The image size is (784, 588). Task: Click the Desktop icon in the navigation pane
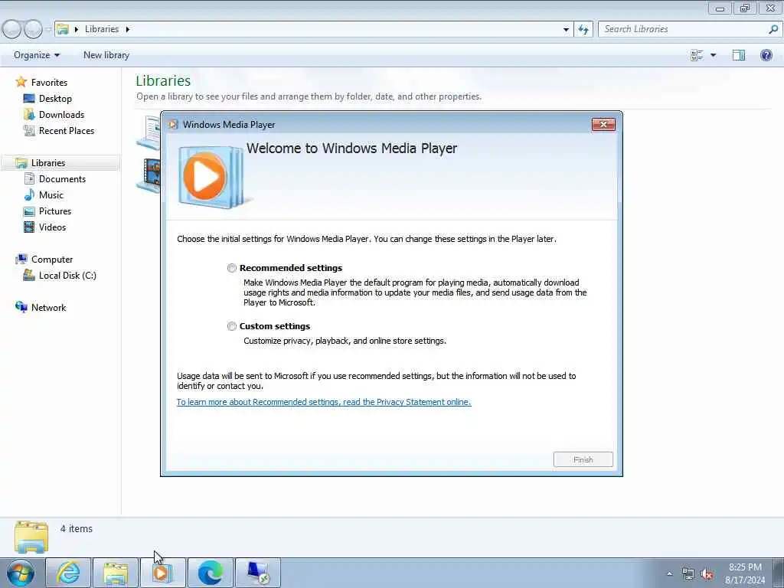pyautogui.click(x=29, y=99)
